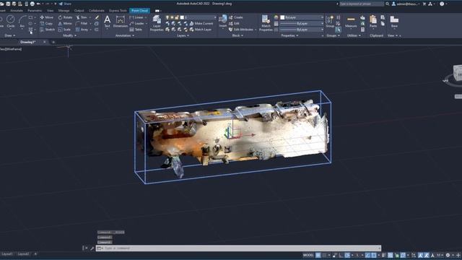Click the Paste clipboard tool
This screenshot has width=462, height=260.
(373, 22)
